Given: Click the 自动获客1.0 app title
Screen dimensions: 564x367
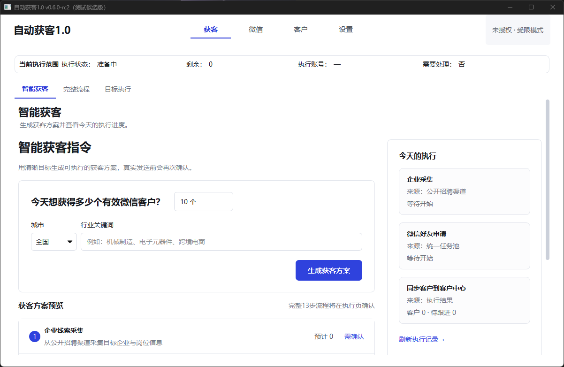Looking at the screenshot, I should [42, 30].
